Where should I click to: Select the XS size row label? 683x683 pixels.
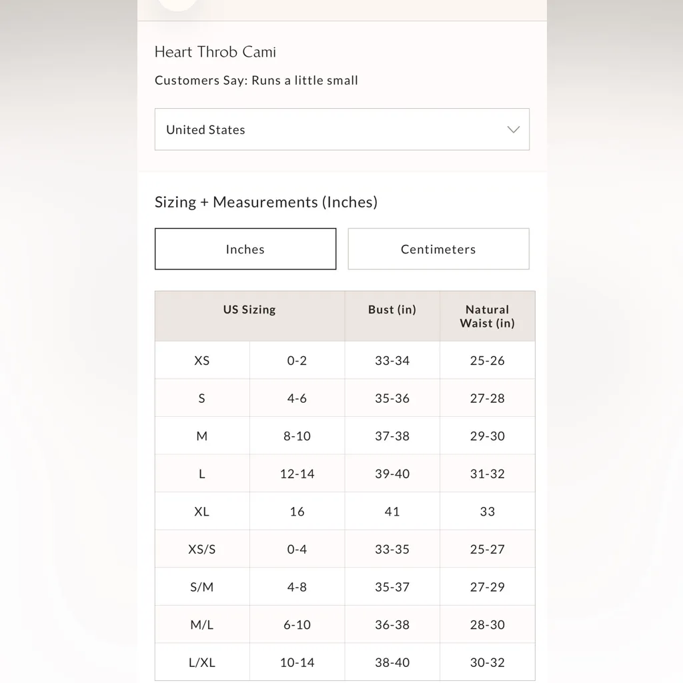pos(202,360)
